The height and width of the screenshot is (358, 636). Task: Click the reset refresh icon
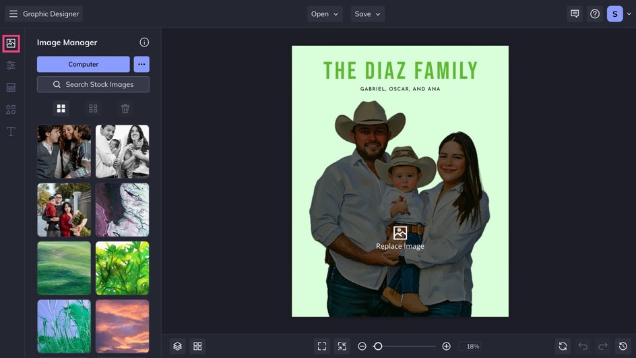tap(563, 347)
